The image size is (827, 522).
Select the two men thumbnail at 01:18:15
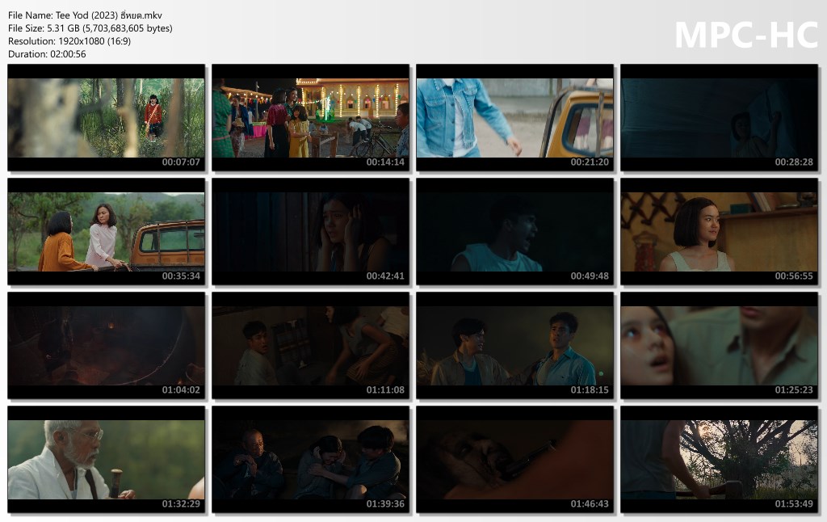point(514,346)
